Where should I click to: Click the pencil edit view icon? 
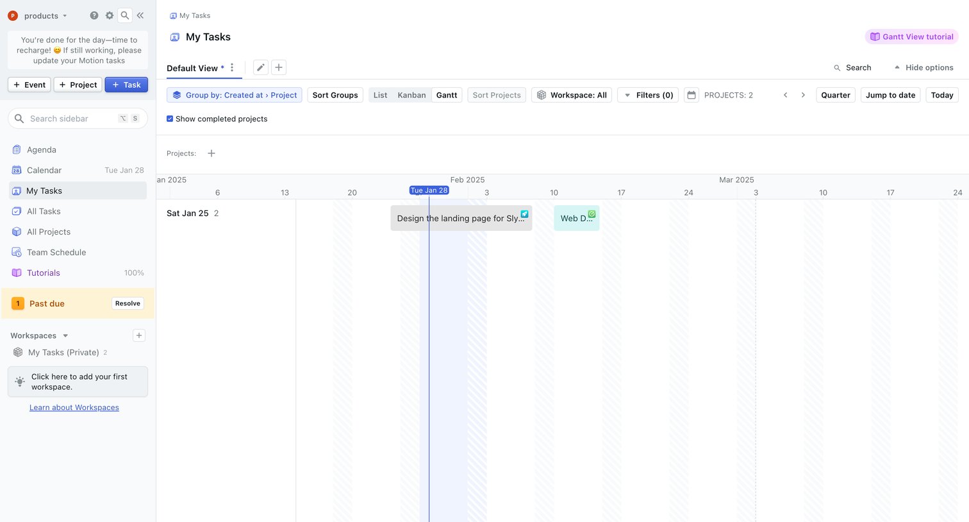click(261, 67)
